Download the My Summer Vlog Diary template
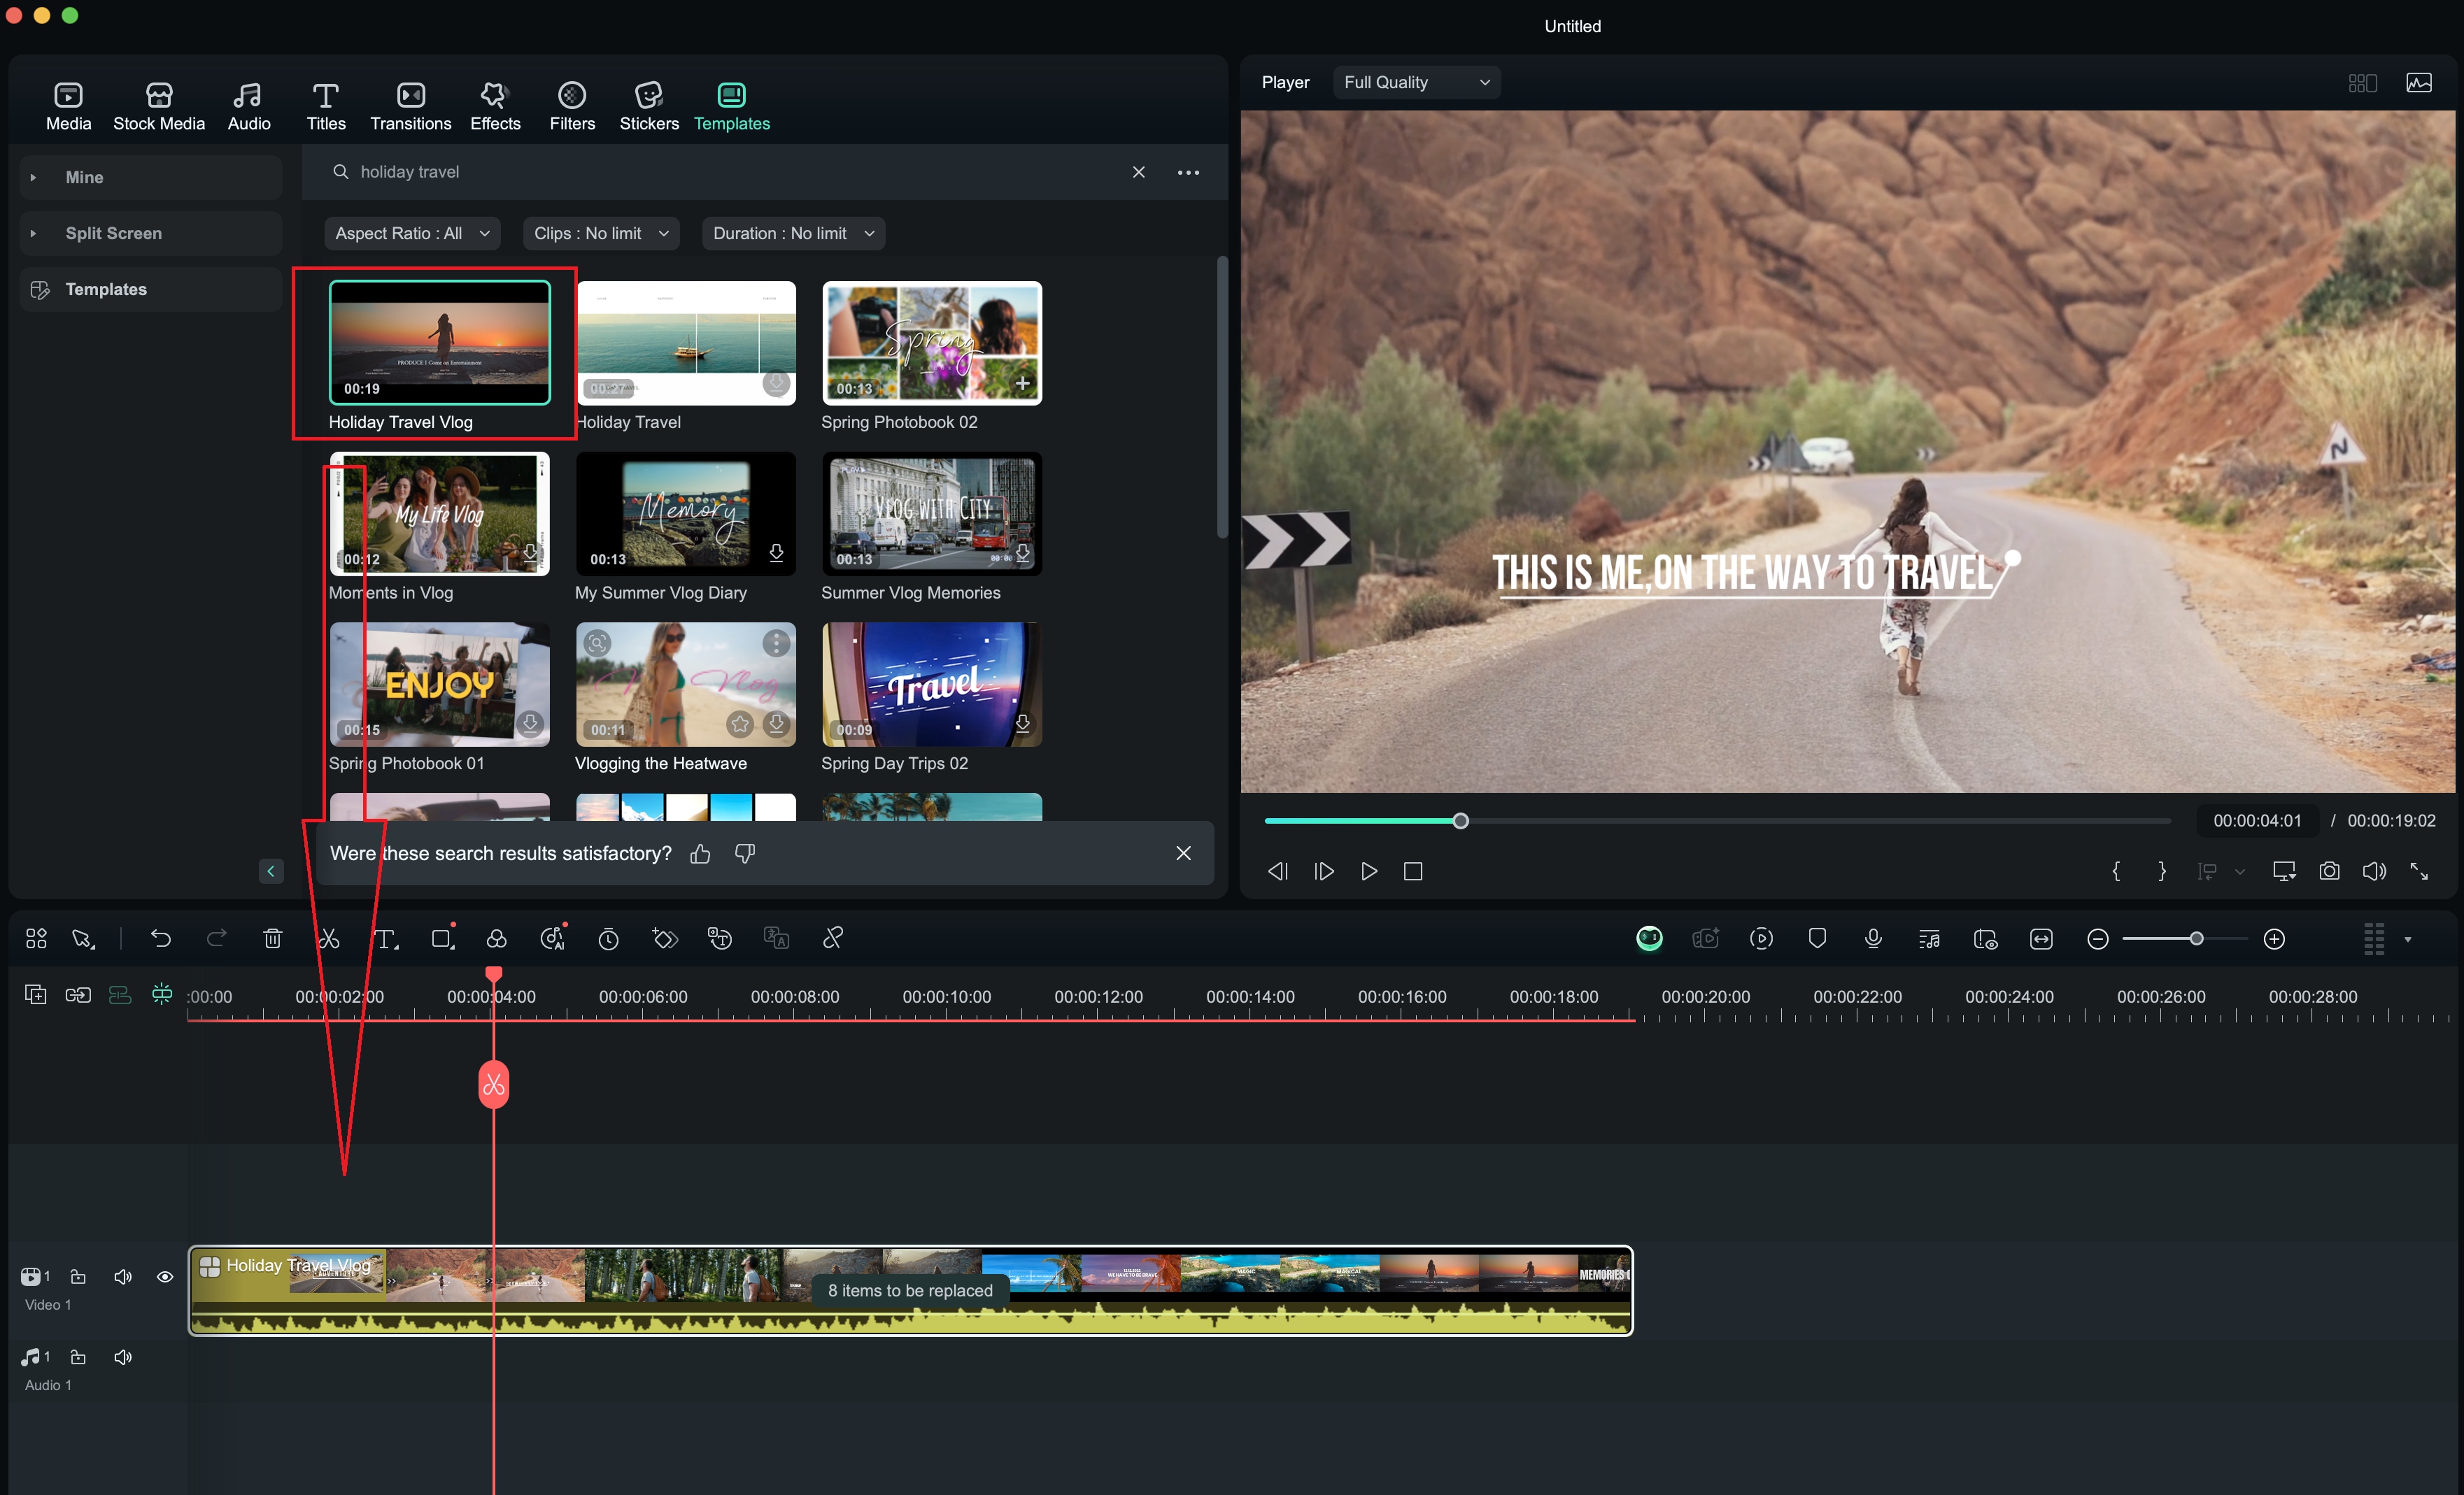 tap(776, 552)
